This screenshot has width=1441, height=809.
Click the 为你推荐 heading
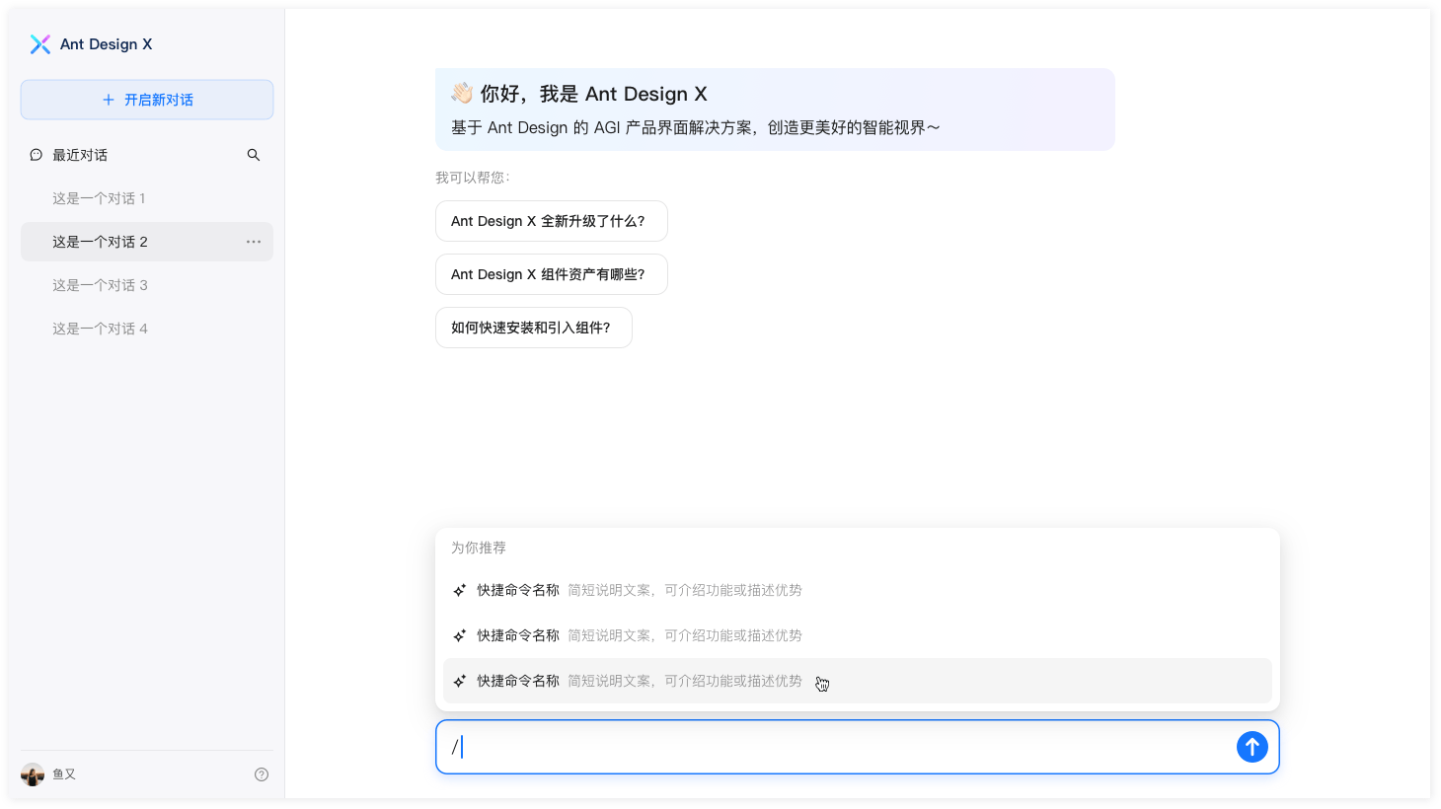(479, 548)
